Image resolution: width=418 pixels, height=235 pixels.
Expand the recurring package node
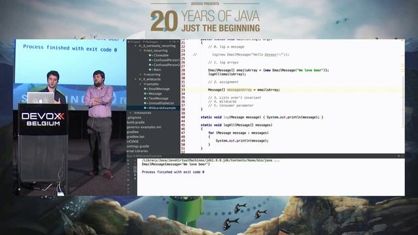(141, 74)
